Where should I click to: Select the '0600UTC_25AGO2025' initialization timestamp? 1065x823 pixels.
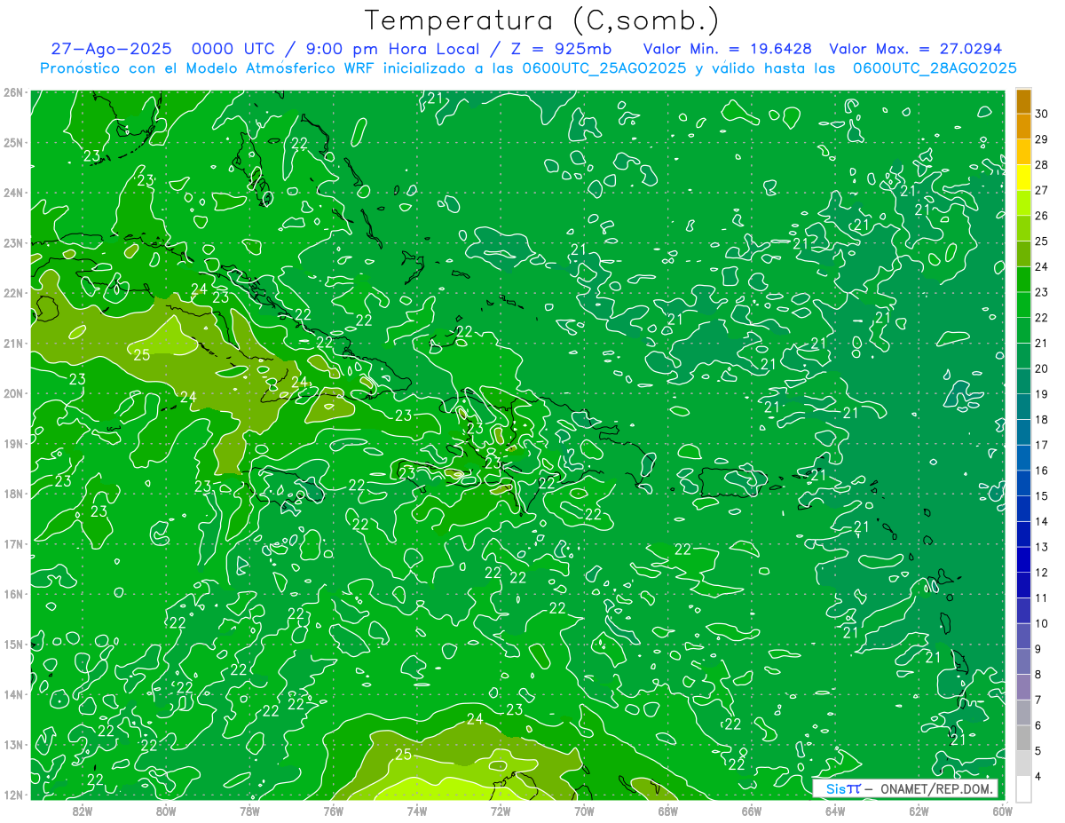pos(604,68)
